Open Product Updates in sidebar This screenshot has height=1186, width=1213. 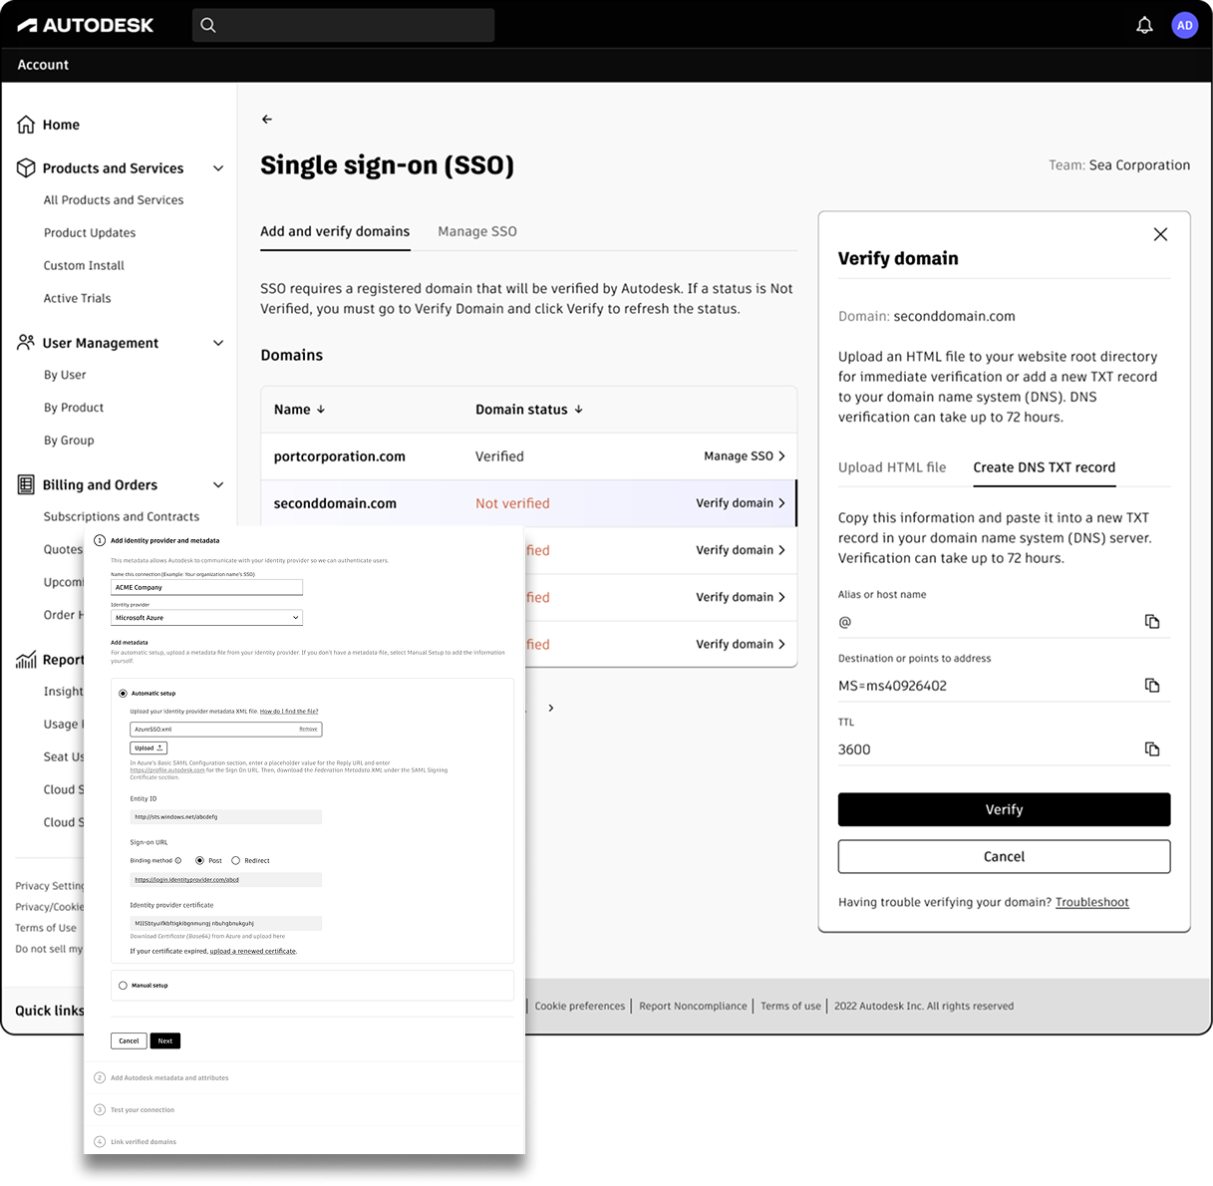tap(90, 233)
